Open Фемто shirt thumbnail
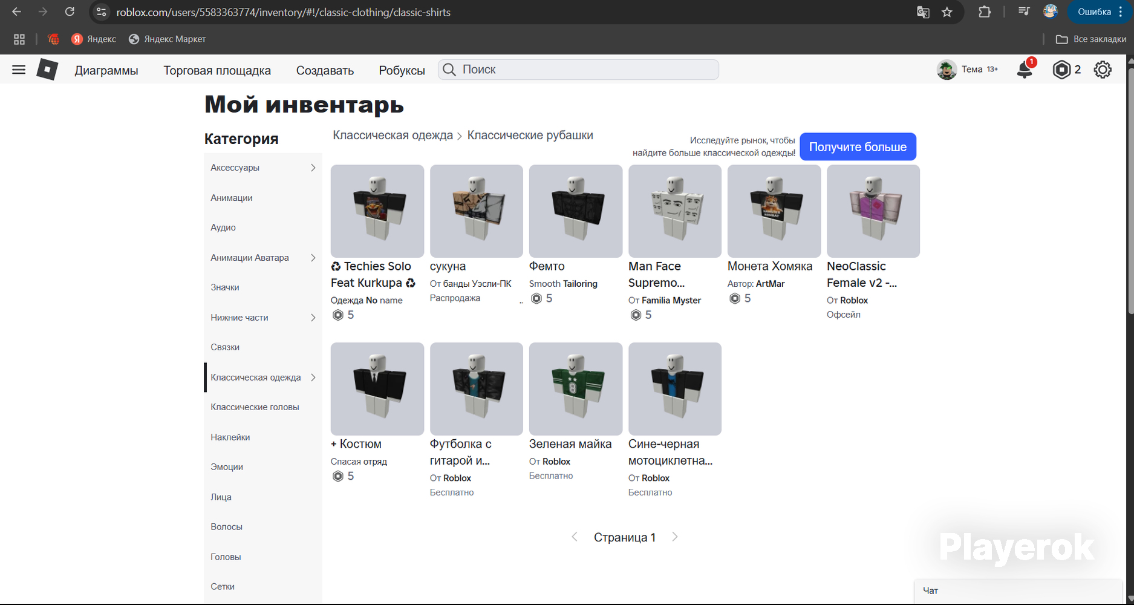This screenshot has height=605, width=1134. click(x=576, y=211)
